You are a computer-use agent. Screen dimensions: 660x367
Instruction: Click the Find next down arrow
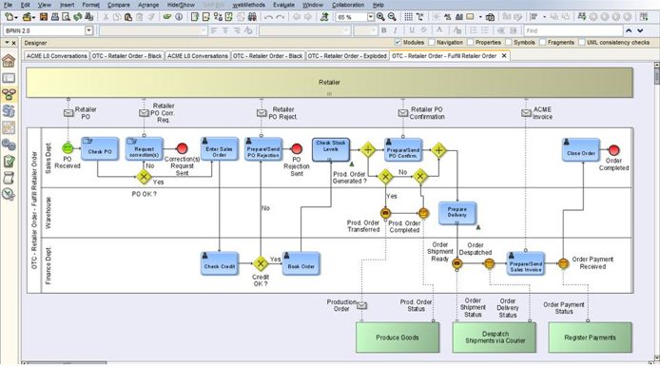[x=640, y=30]
